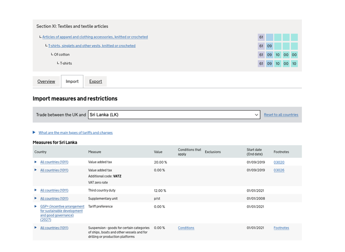The height and width of the screenshot is (252, 345).
Task: Expand 'What are the main types of tariffs' triangle
Action: (x=34, y=132)
